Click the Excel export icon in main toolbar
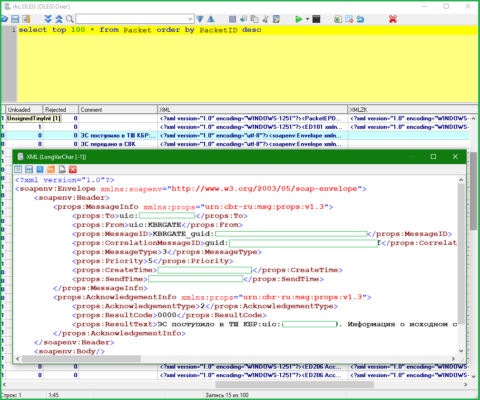The image size is (480, 400). click(x=337, y=19)
